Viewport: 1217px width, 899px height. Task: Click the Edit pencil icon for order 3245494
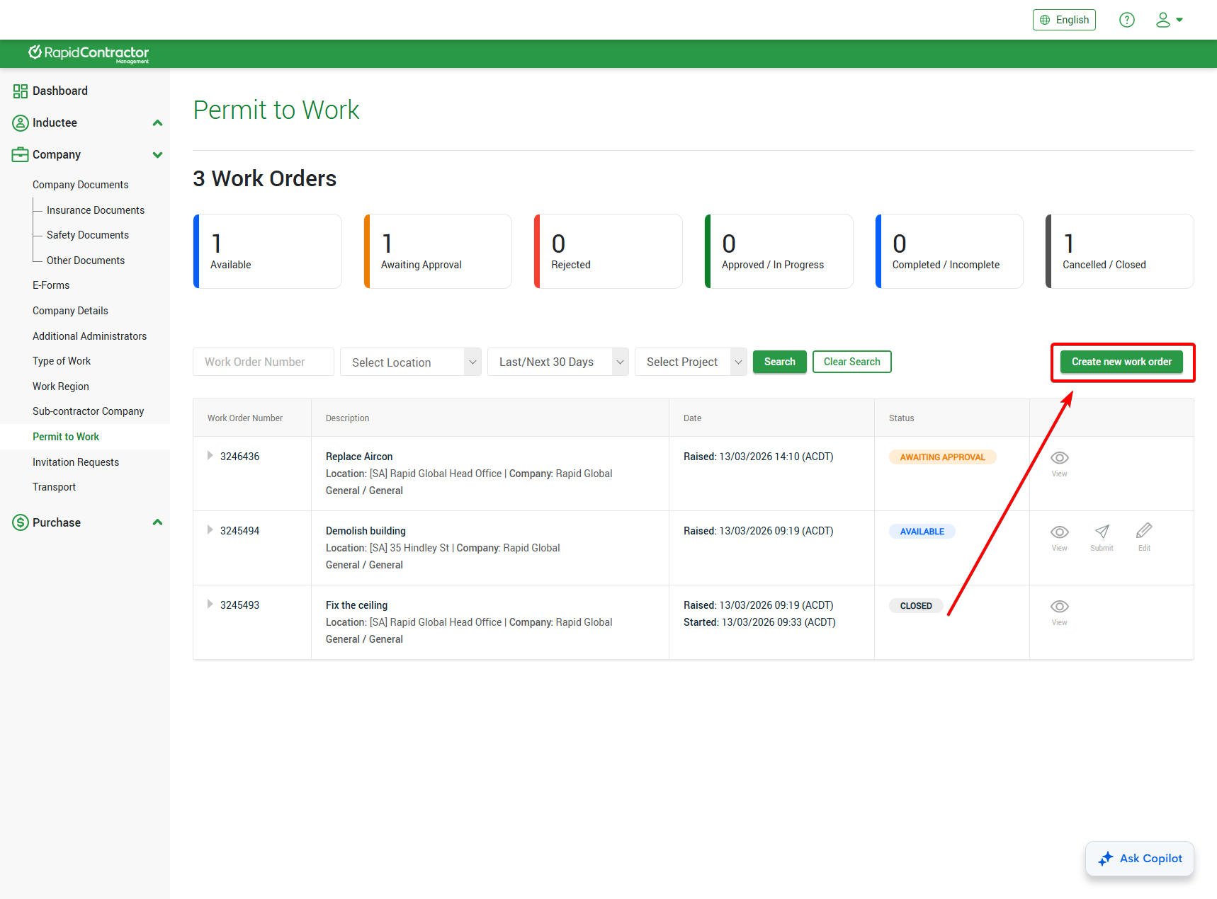pyautogui.click(x=1144, y=531)
